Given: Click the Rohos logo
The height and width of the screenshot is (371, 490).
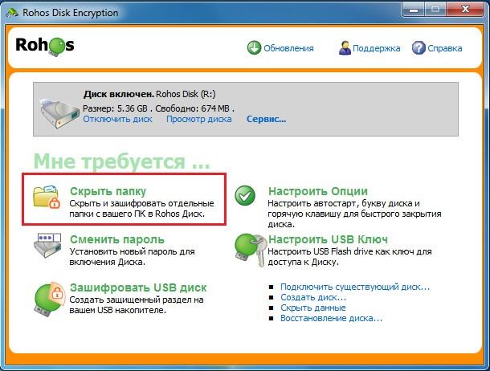Looking at the screenshot, I should coord(44,46).
